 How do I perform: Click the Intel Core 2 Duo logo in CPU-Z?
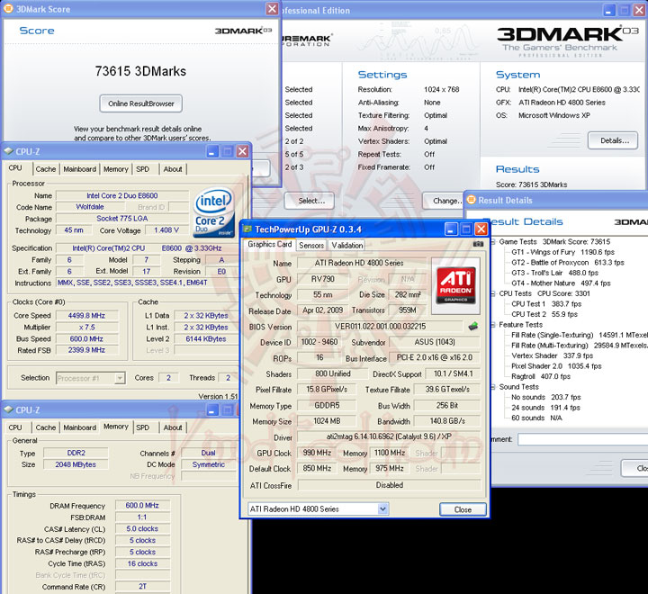(213, 212)
